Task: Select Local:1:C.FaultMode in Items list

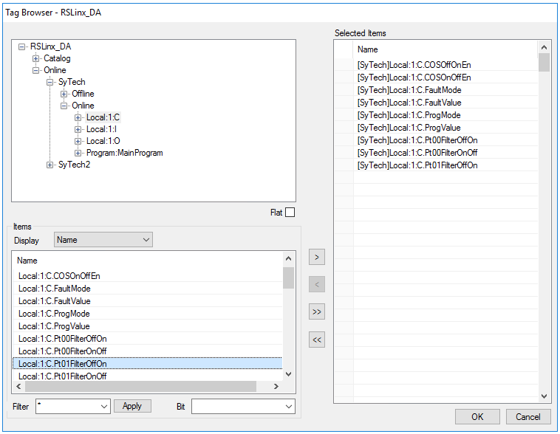Action: (148, 289)
